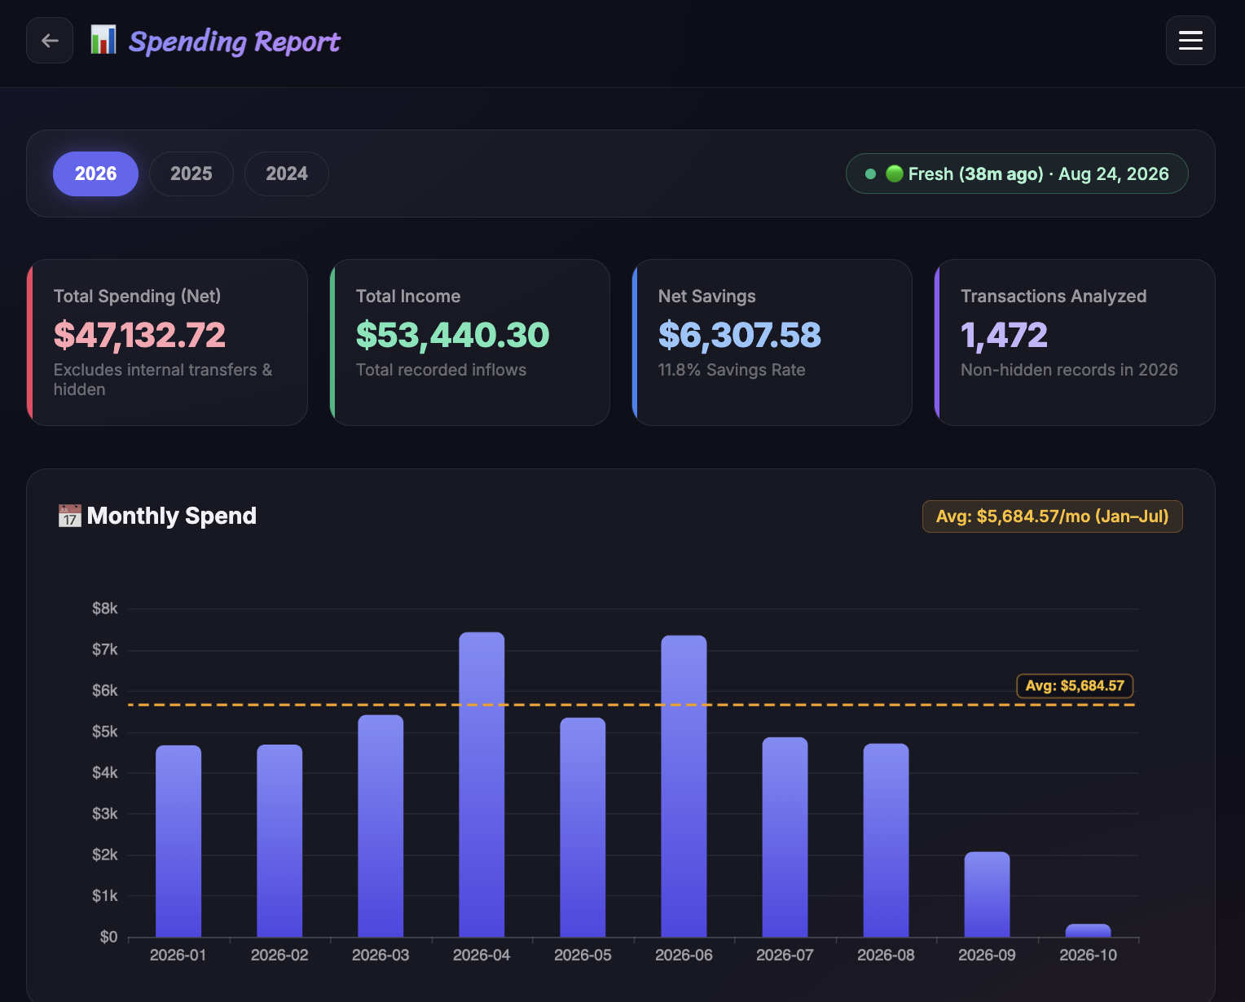Image resolution: width=1245 pixels, height=1002 pixels.
Task: Open the Net Savings card
Action: coord(772,342)
